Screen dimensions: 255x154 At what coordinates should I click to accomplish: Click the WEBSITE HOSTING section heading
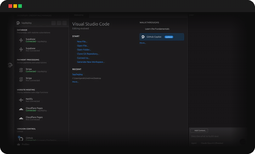pos(26,90)
